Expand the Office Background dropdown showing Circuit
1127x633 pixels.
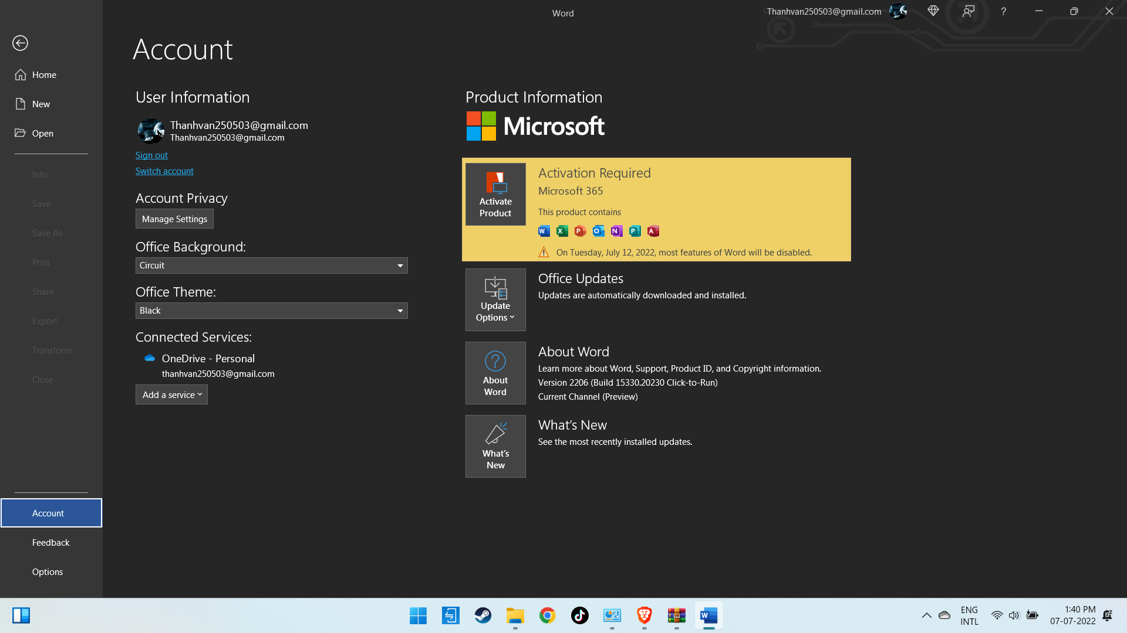point(271,265)
